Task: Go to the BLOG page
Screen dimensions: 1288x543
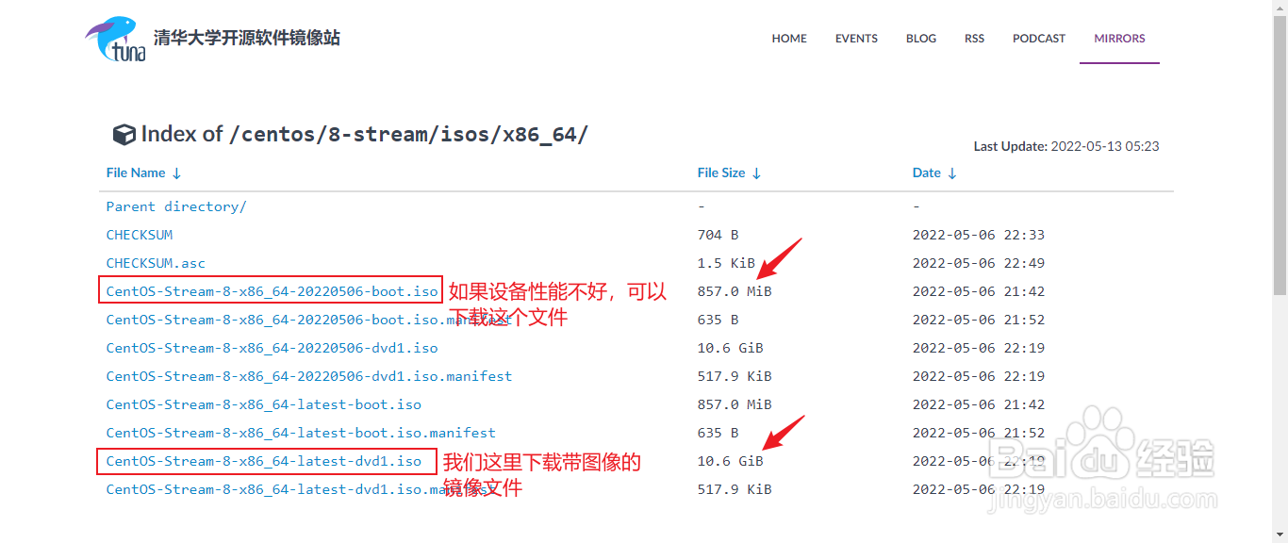Action: (921, 39)
